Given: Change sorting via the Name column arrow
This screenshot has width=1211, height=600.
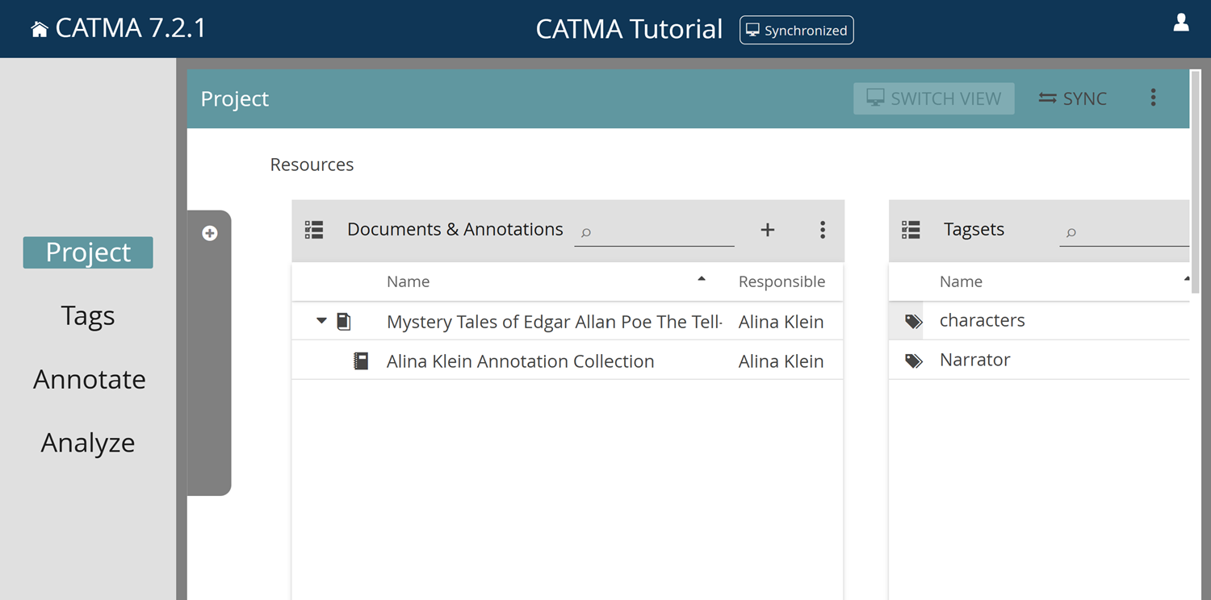Looking at the screenshot, I should pos(701,277).
